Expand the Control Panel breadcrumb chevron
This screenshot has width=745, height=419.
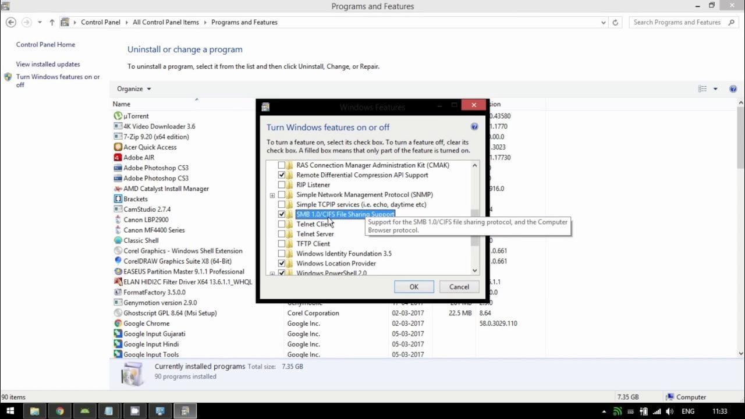(x=126, y=22)
